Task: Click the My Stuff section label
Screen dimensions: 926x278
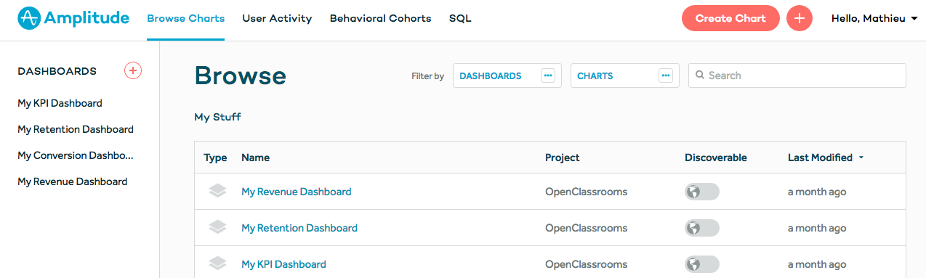Action: point(217,116)
